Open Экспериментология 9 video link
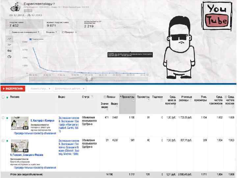This screenshot has width=237, height=178. pos(69,147)
